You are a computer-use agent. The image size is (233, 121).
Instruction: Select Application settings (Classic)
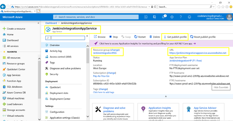pos(62,118)
